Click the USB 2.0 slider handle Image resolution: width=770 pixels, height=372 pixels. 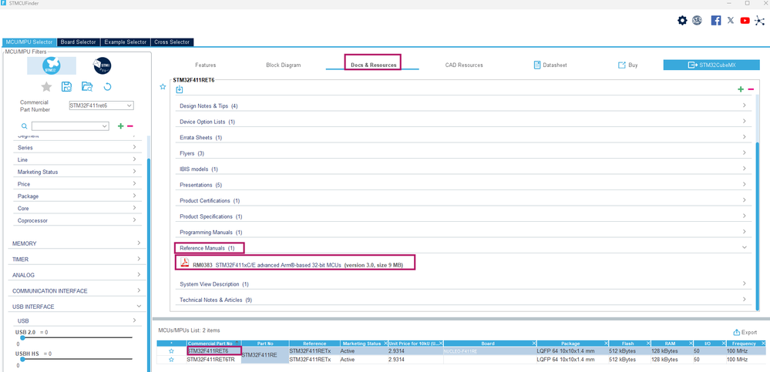pos(22,337)
